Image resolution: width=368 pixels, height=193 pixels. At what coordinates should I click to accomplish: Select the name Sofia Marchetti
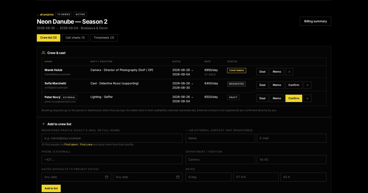click(x=55, y=84)
